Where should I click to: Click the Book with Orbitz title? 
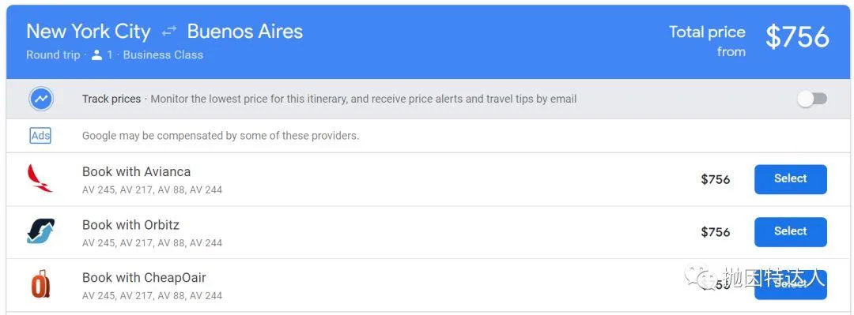tap(130, 225)
